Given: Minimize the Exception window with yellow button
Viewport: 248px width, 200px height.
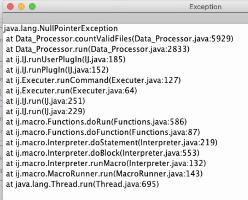Looking at the screenshot, I should pyautogui.click(x=21, y=7).
